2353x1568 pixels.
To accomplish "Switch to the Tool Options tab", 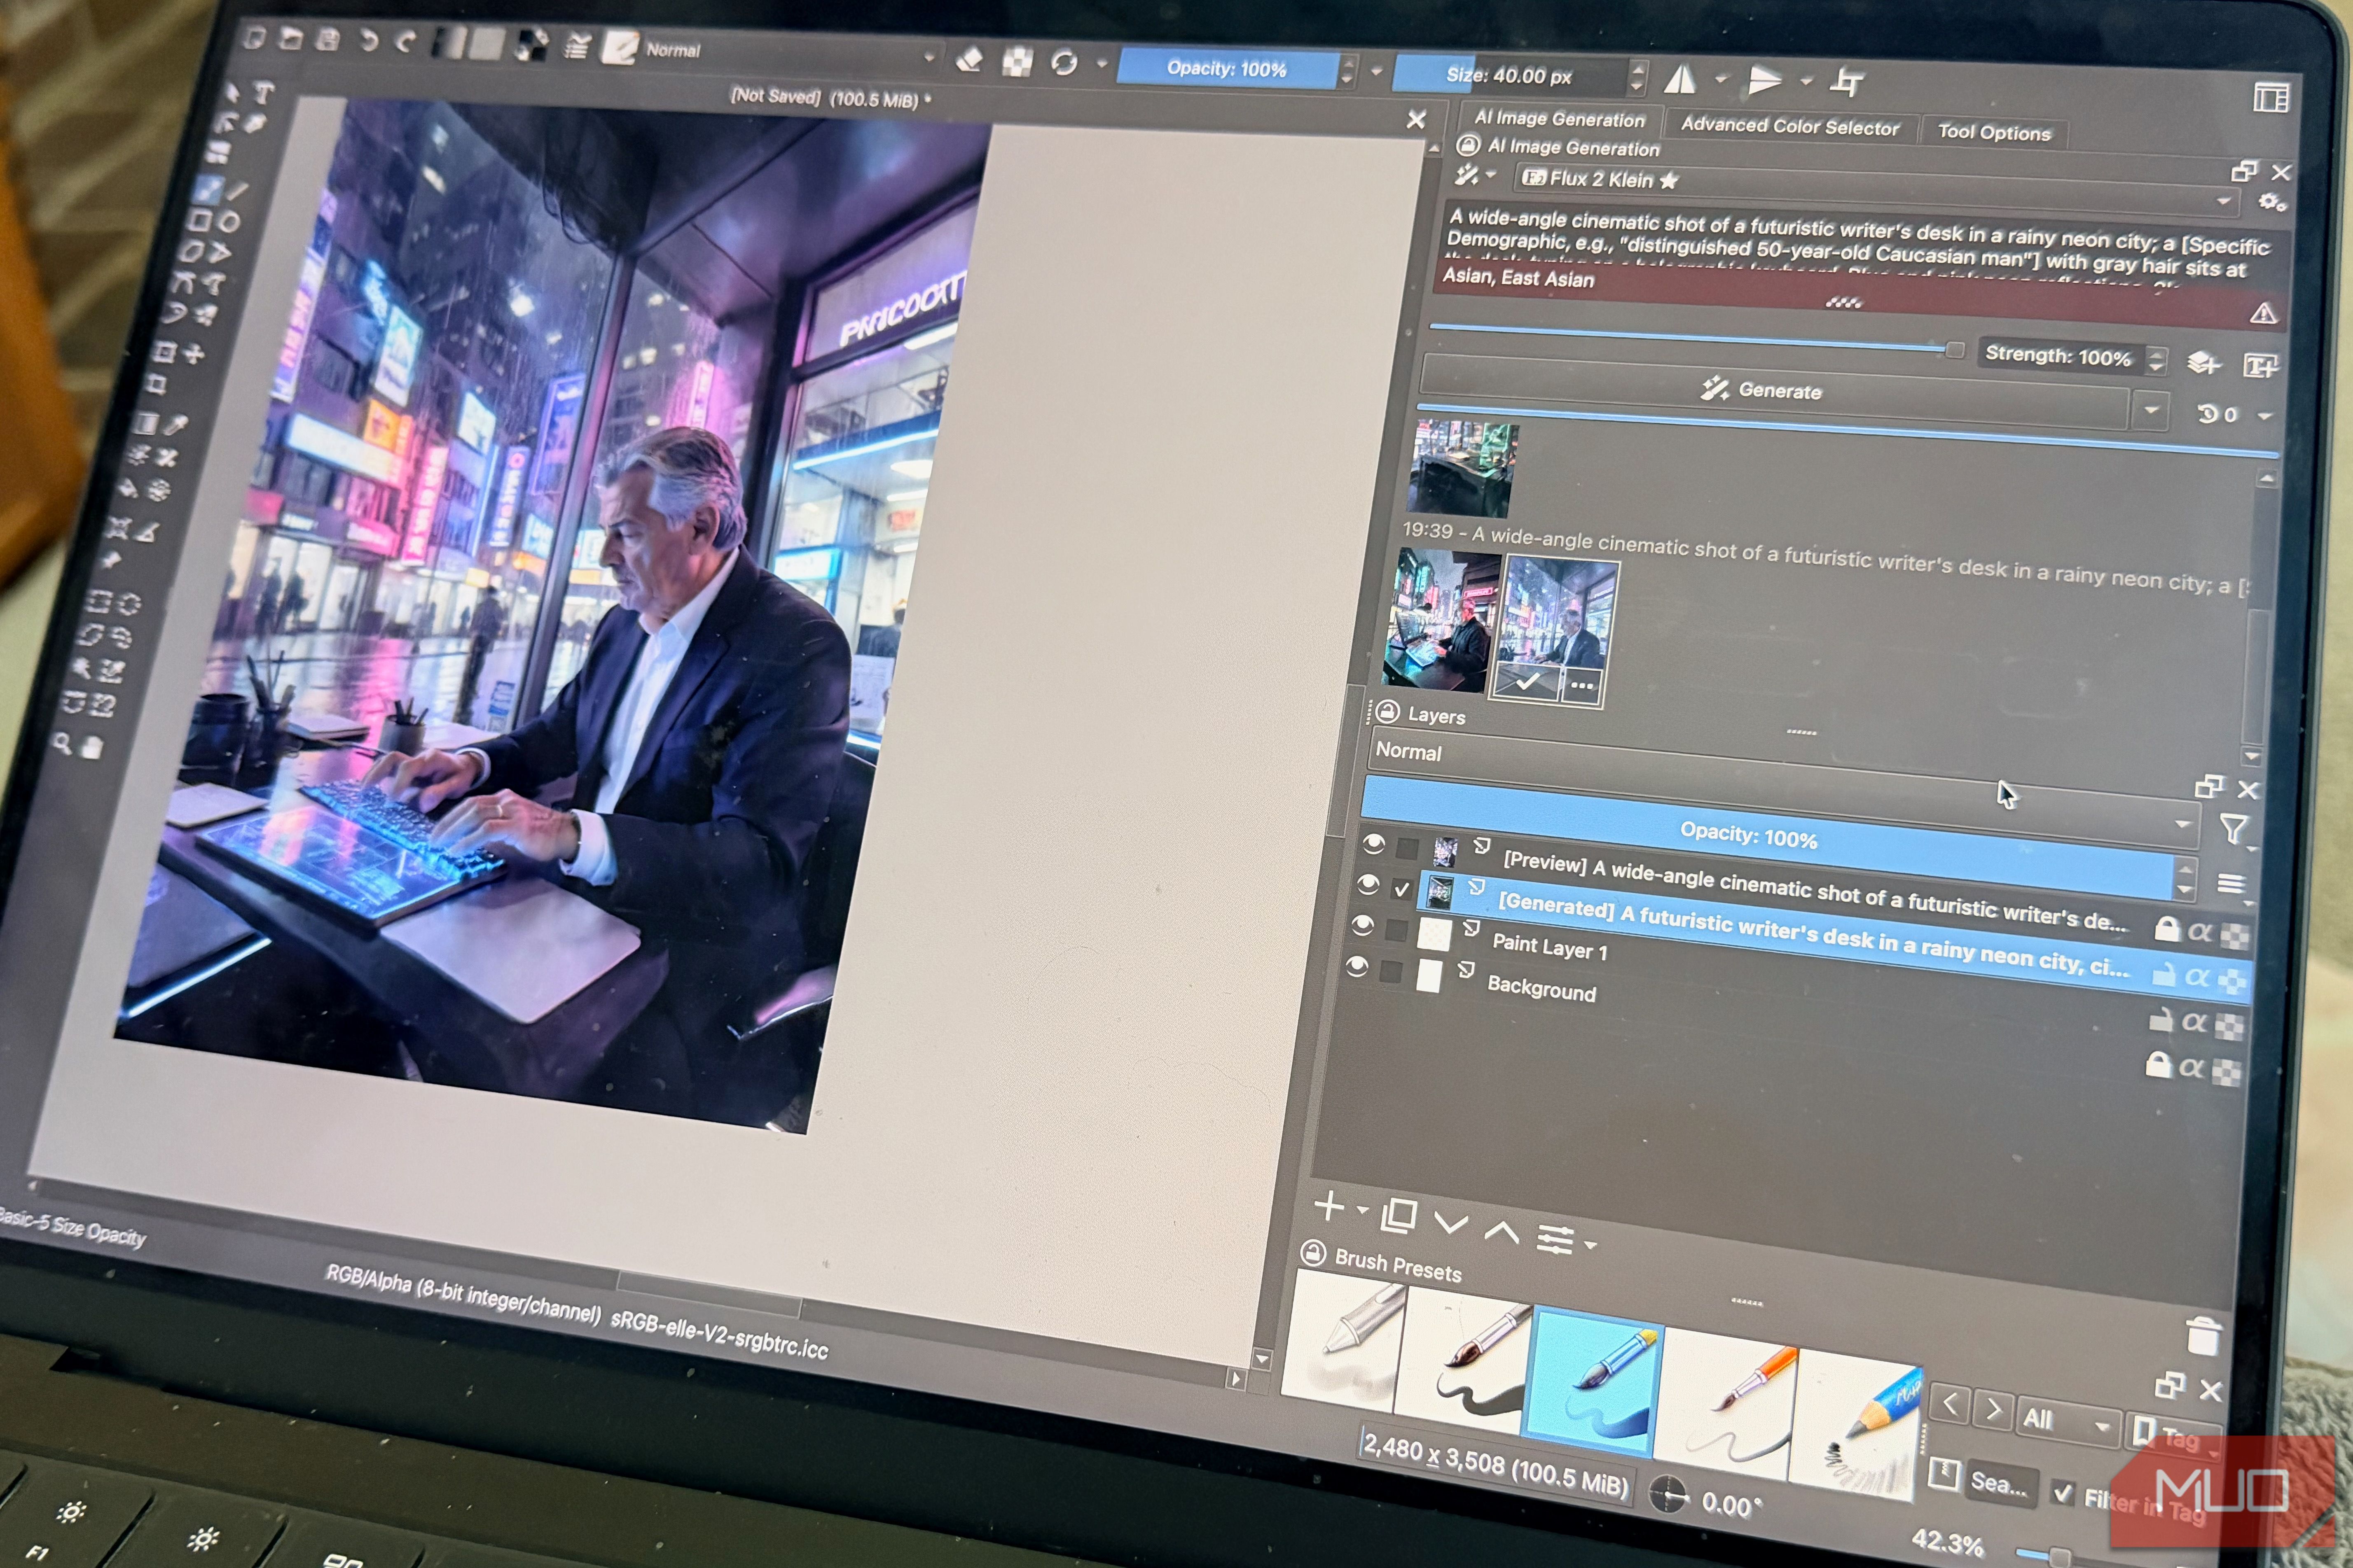I will point(1993,133).
